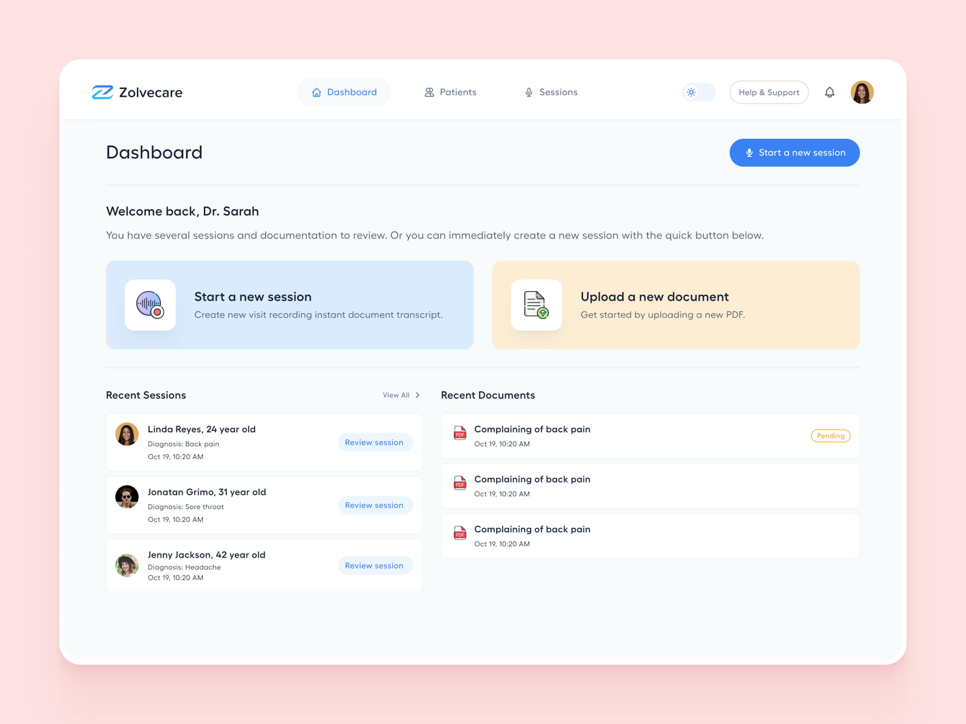Viewport: 966px width, 724px height.
Task: Click Diagnosis: Sore throat text
Action: pyautogui.click(x=186, y=507)
